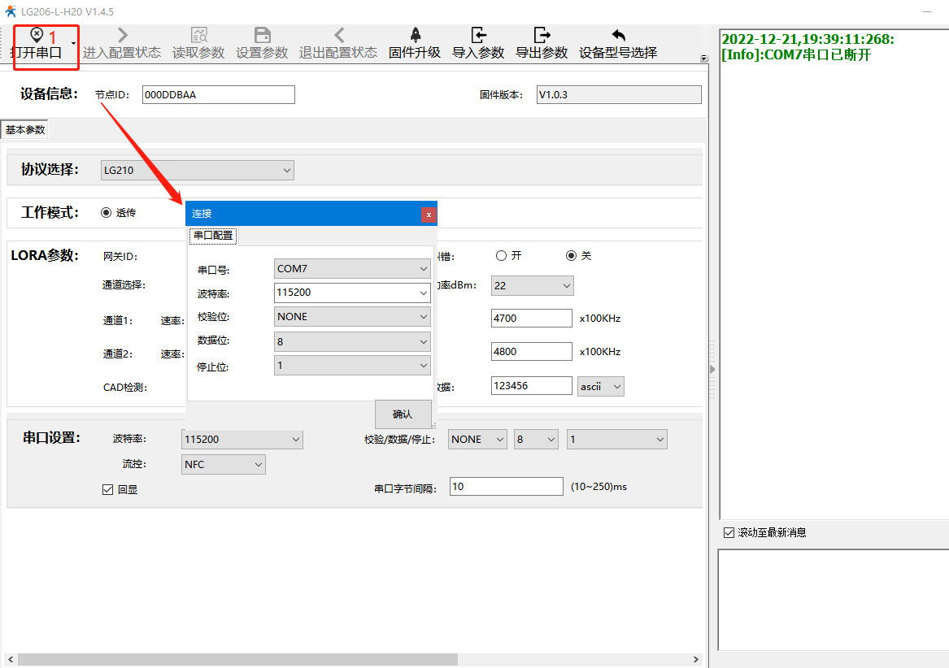Disable 滚动至最新消息 auto-scroll checkbox
This screenshot has height=668, width=949.
(729, 532)
